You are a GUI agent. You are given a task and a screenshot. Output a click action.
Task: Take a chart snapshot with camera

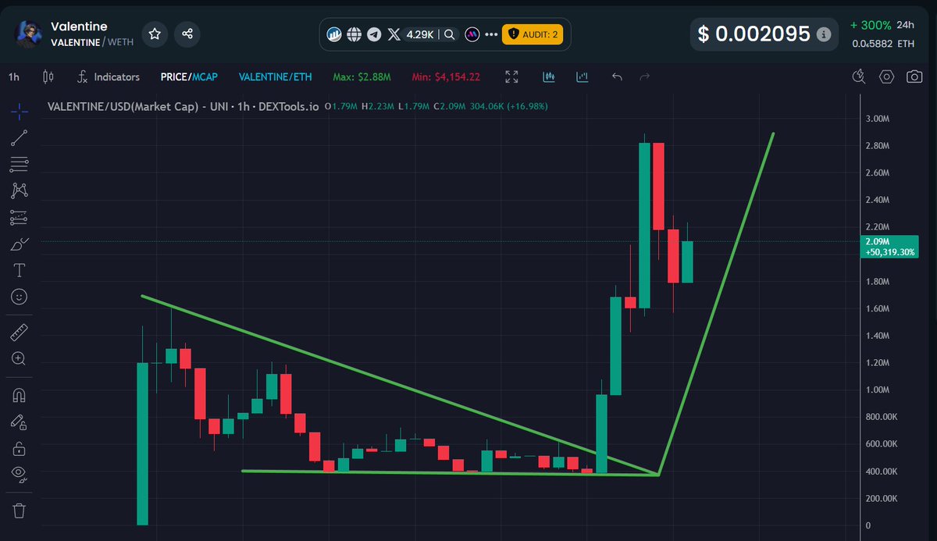pyautogui.click(x=914, y=77)
